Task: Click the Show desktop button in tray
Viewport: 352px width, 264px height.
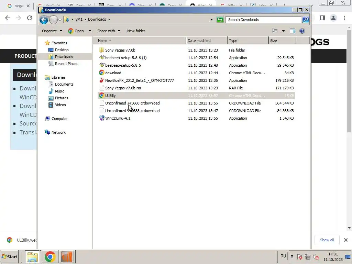Action: (348, 256)
